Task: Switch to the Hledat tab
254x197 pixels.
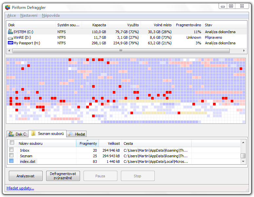Action: pos(76,134)
